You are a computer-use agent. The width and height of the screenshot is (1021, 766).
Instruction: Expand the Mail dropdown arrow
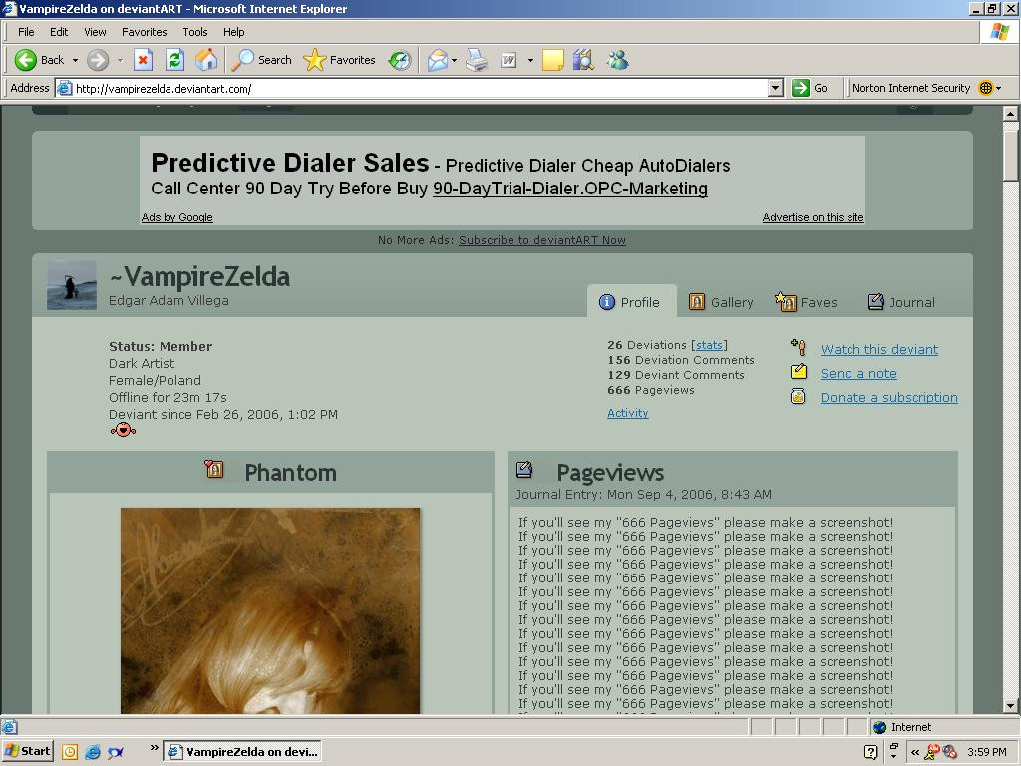click(x=454, y=60)
